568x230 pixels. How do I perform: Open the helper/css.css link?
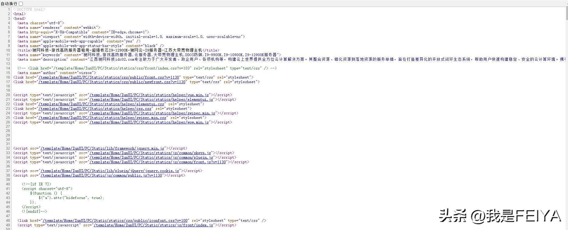pos(95,109)
